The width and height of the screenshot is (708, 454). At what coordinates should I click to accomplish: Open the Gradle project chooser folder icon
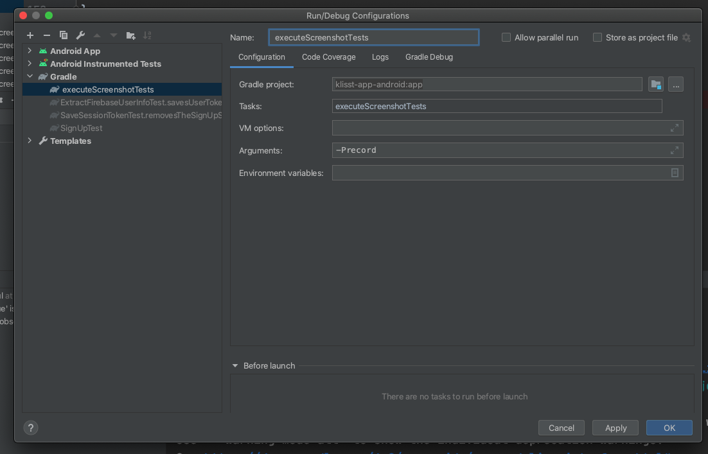pyautogui.click(x=655, y=84)
